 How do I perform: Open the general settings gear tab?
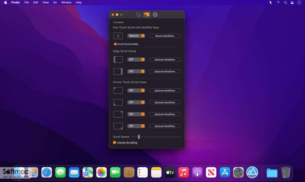[x=155, y=14]
